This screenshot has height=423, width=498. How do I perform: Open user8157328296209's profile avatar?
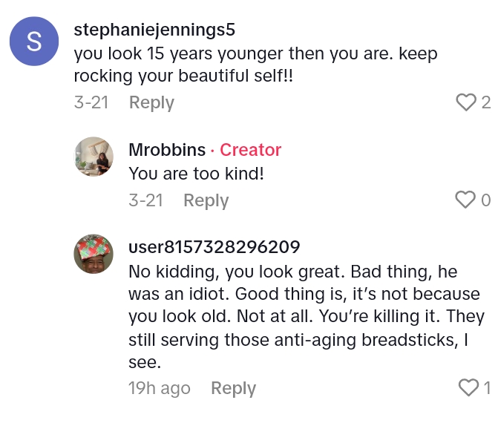coord(94,254)
